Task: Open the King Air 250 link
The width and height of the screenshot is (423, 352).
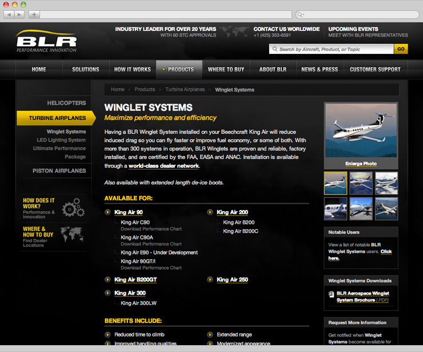Action: point(232,280)
